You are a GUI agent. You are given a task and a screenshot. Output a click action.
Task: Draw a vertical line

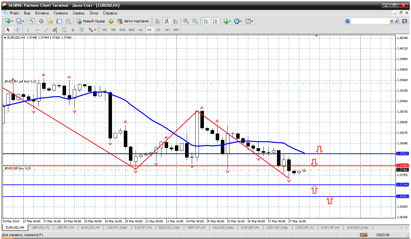28,30
